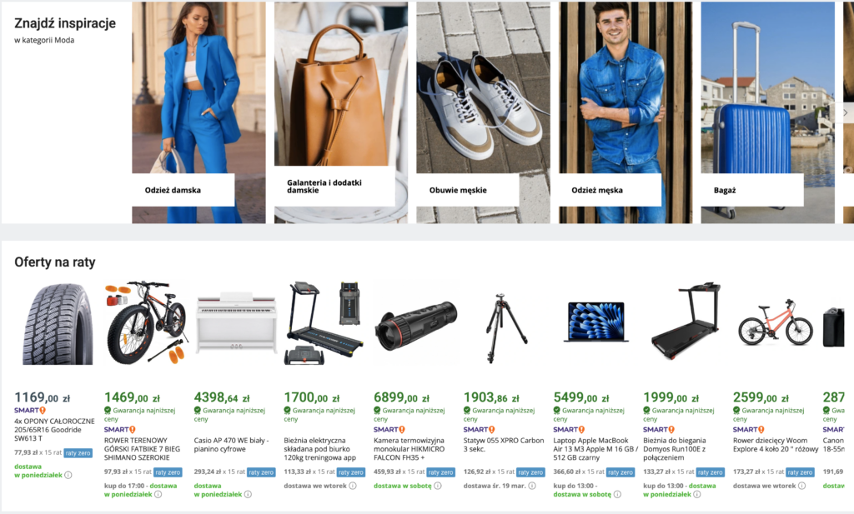Go to the Bagaż category
Image resolution: width=854 pixels, height=514 pixels.
click(767, 112)
